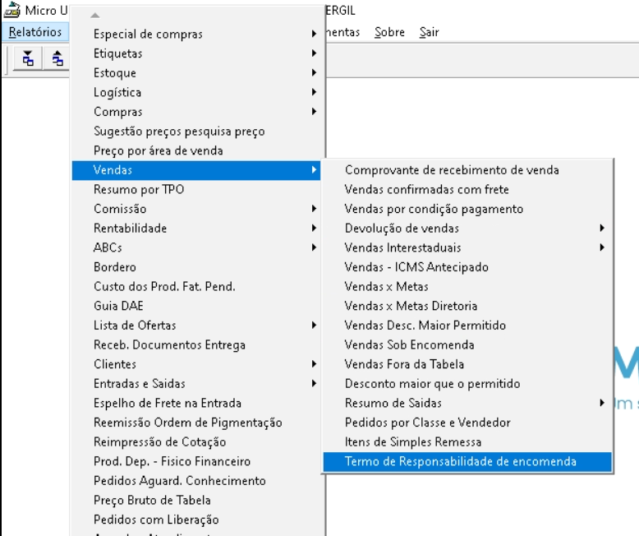This screenshot has width=639, height=536.
Task: Choose Espelho de Frete na Entrada
Action: pos(168,403)
